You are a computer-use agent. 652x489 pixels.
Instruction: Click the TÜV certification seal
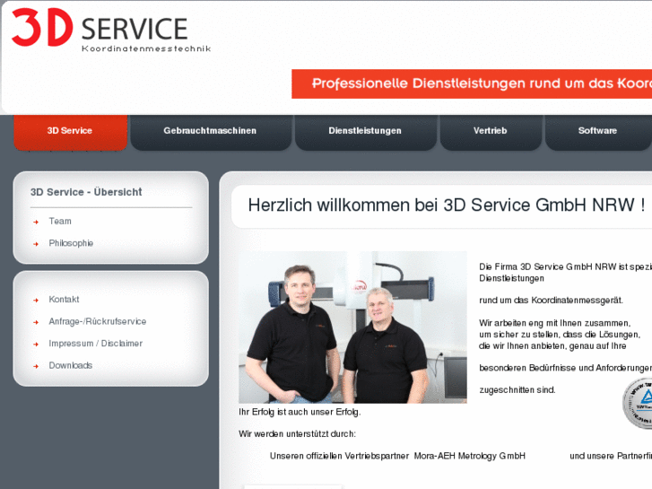pyautogui.click(x=638, y=403)
